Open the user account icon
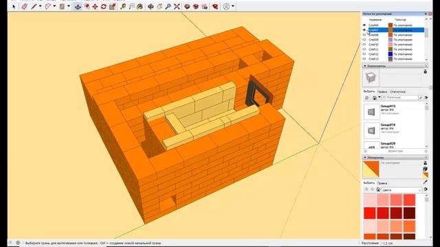Screen dimensions: 440x247 (x=226, y=6)
